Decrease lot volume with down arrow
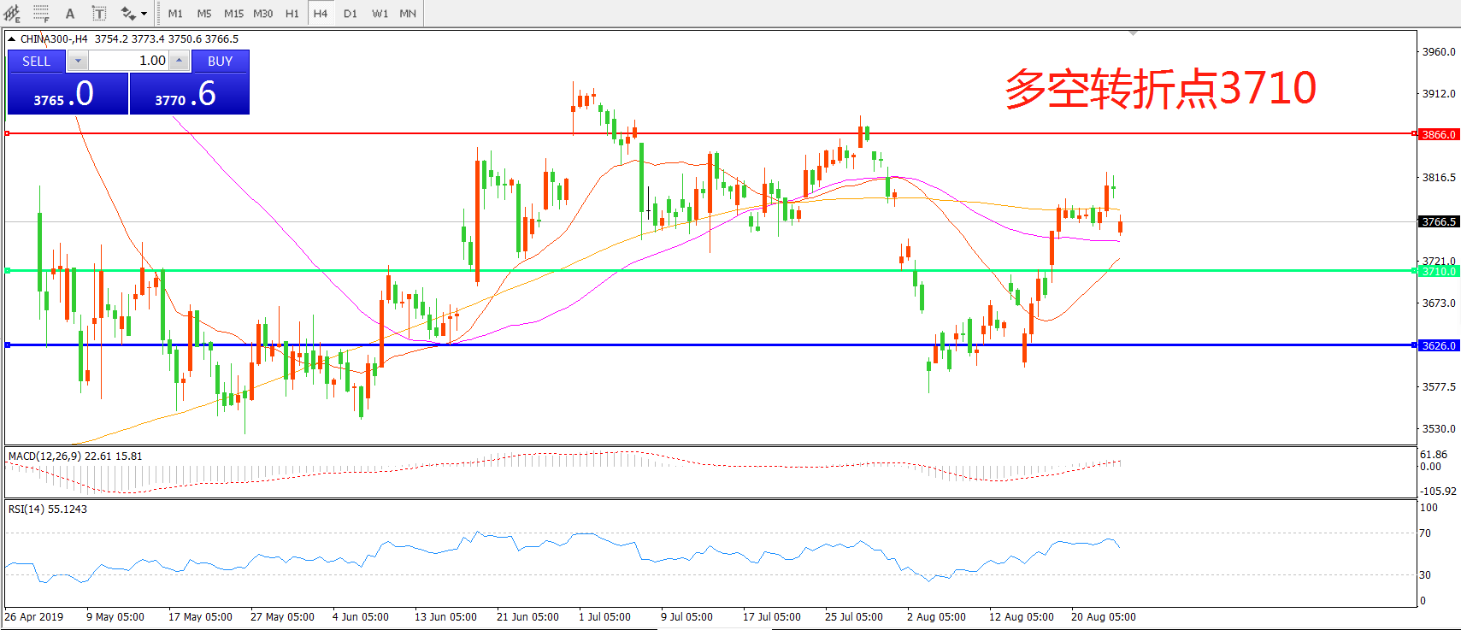 (x=78, y=61)
